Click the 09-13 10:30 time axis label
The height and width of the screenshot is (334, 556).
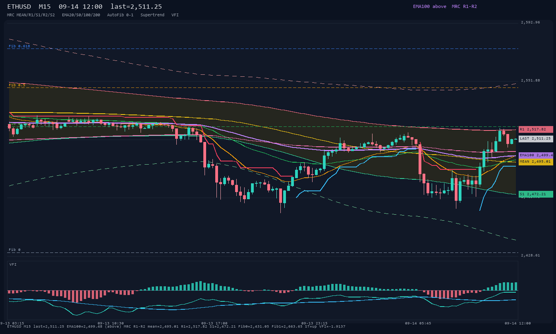coord(111,323)
